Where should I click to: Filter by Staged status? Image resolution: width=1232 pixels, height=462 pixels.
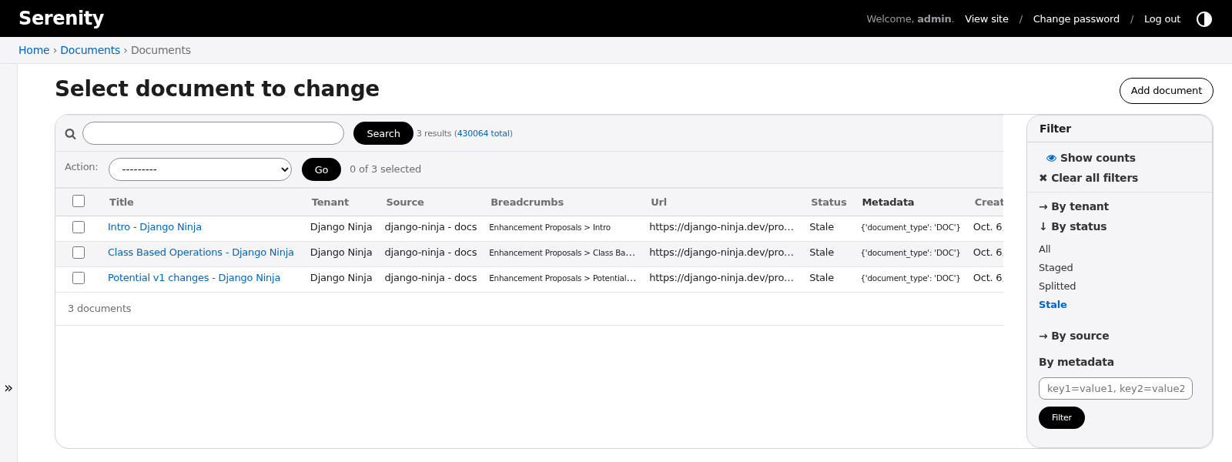pos(1056,268)
